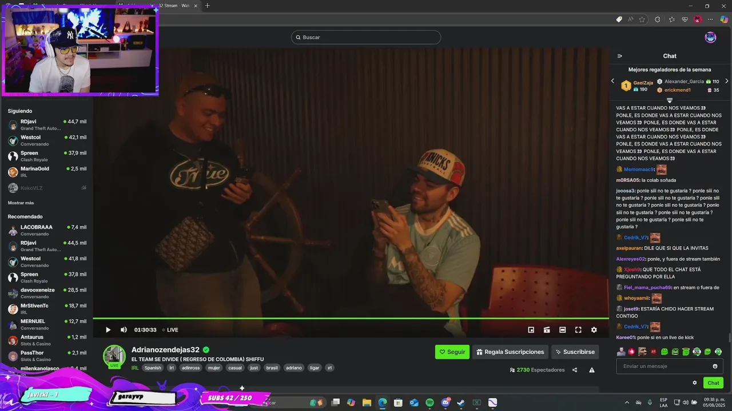The image size is (732, 411).
Task: Open the clip creation tool
Action: tap(547, 330)
